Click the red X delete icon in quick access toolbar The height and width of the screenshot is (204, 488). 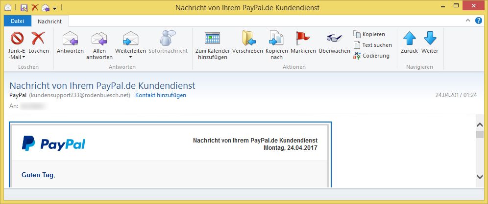coord(35,7)
